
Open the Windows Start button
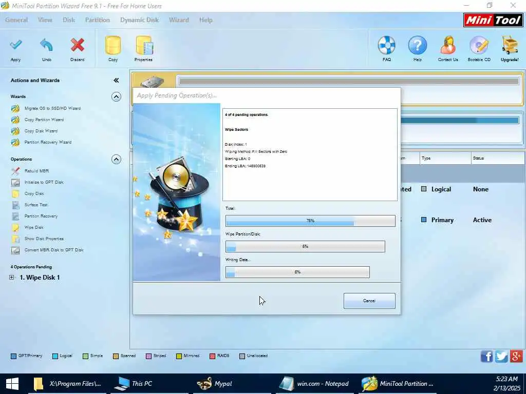[x=12, y=384]
